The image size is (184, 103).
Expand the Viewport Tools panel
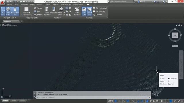point(10,18)
